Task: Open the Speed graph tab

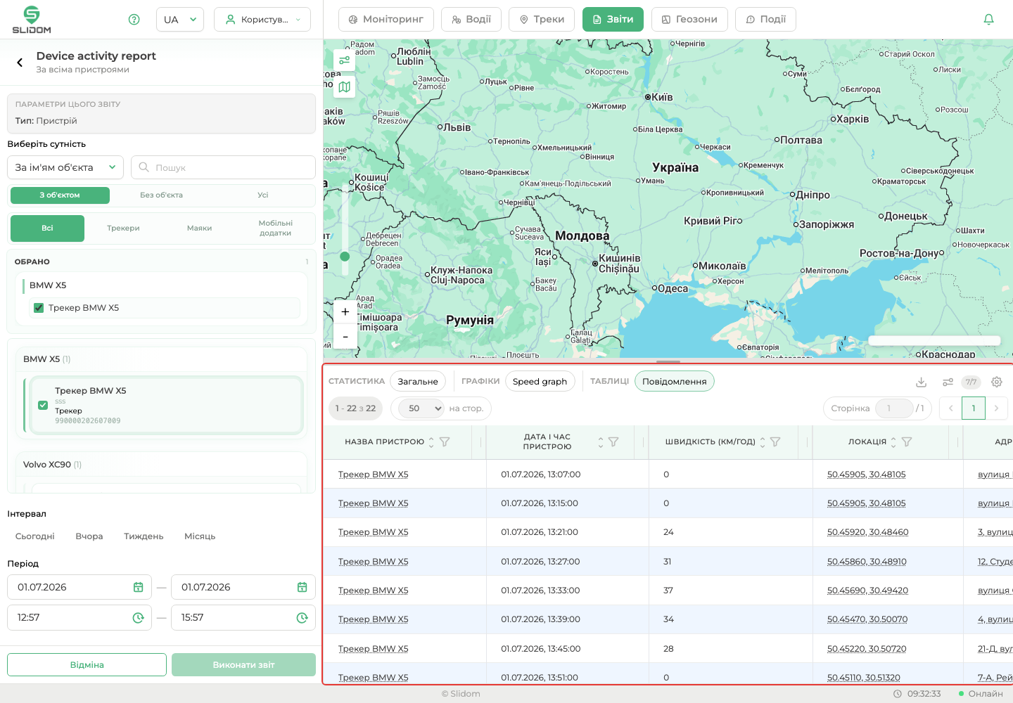Action: pyautogui.click(x=540, y=381)
